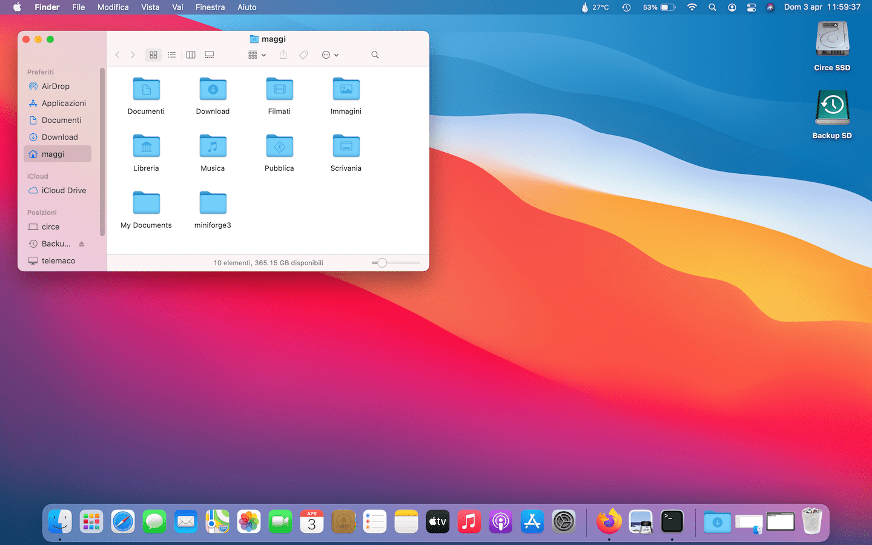
Task: Open Control Center in the menu bar
Action: click(751, 7)
